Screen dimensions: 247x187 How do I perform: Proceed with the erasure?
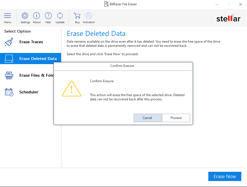click(x=176, y=118)
